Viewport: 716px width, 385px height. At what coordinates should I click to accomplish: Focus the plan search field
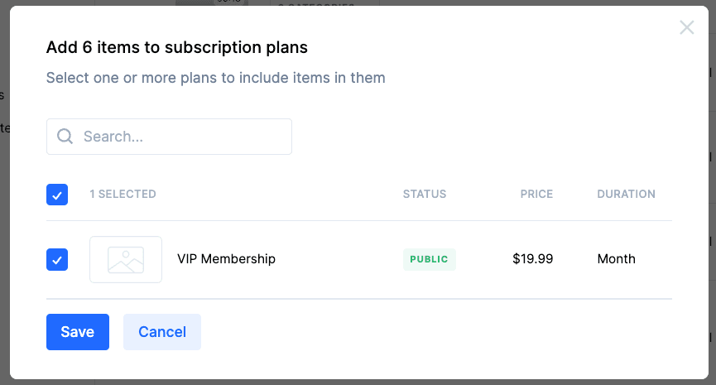click(x=182, y=137)
